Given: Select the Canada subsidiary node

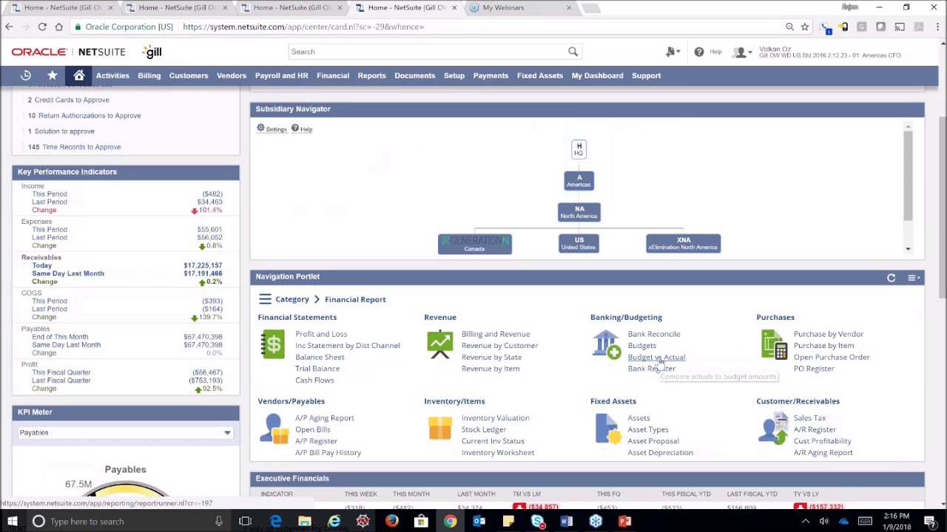Looking at the screenshot, I should [474, 244].
